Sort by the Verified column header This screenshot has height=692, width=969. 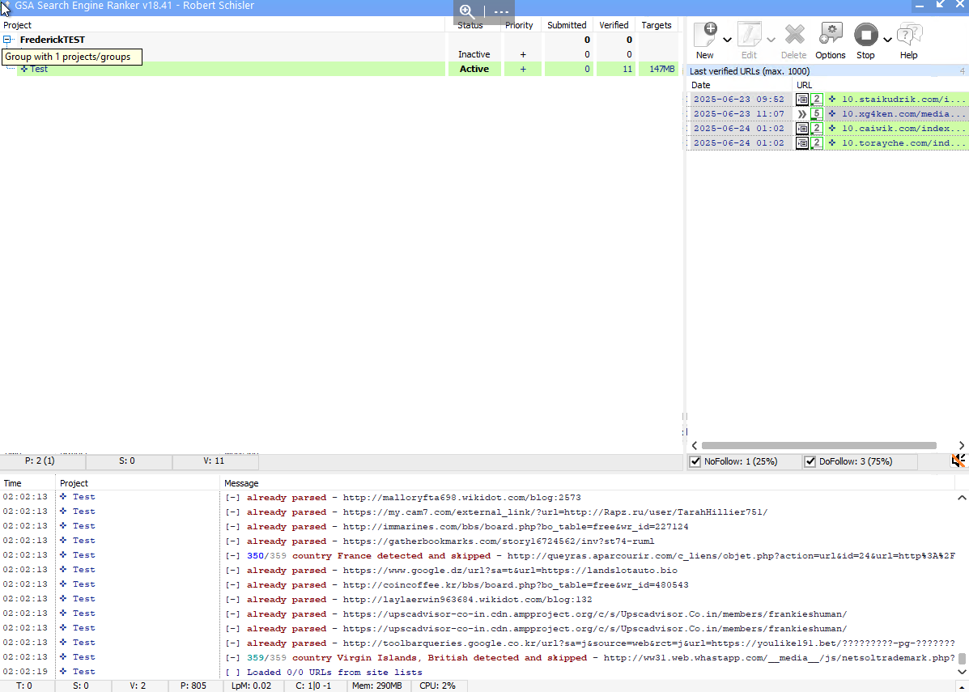614,25
